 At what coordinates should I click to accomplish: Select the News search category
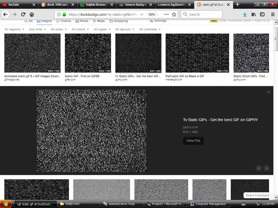coord(82,21)
